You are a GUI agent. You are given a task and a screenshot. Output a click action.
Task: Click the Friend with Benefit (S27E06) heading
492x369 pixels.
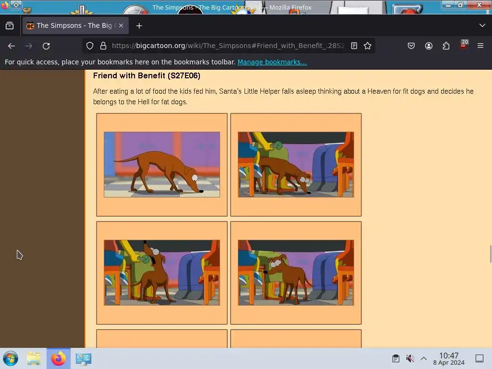[147, 75]
